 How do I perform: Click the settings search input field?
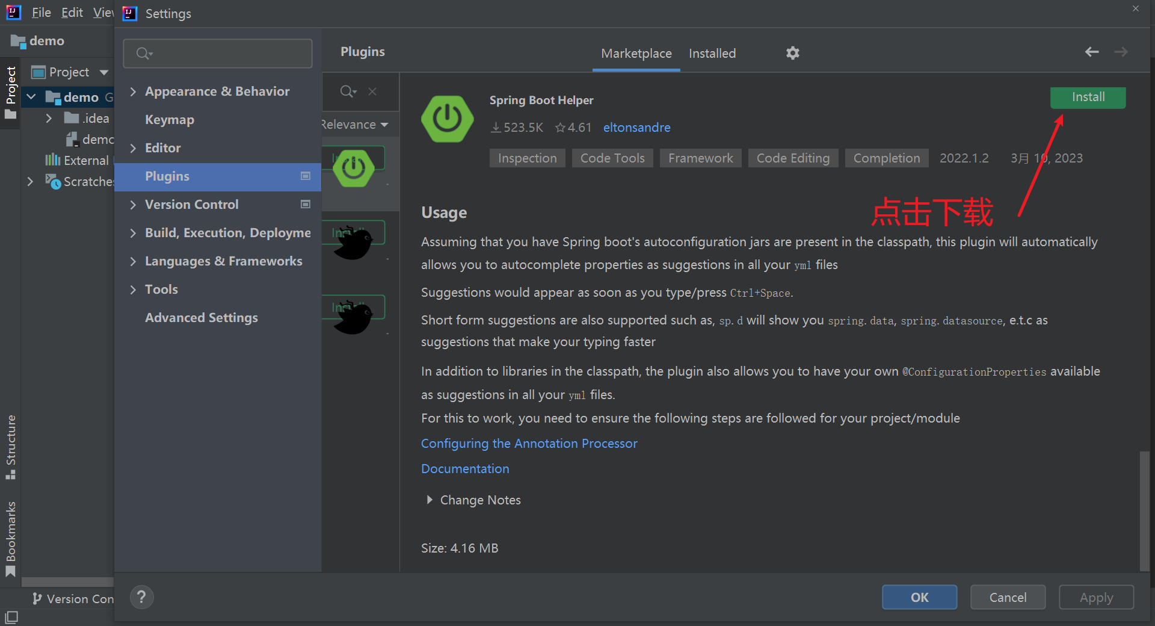(218, 54)
